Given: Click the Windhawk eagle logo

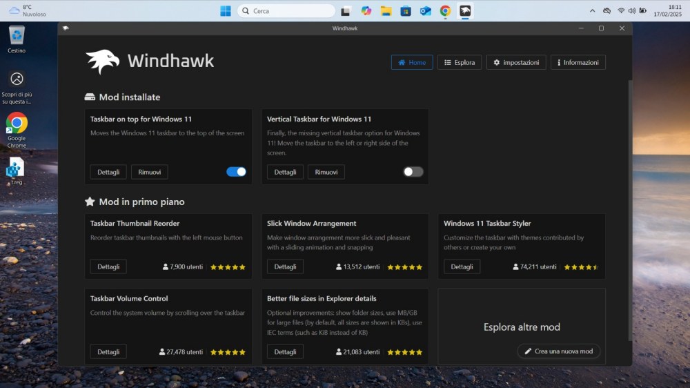Looking at the screenshot, I should 102,61.
